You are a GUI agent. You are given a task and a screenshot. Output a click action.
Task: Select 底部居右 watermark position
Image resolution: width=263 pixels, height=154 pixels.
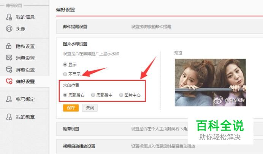(65, 95)
